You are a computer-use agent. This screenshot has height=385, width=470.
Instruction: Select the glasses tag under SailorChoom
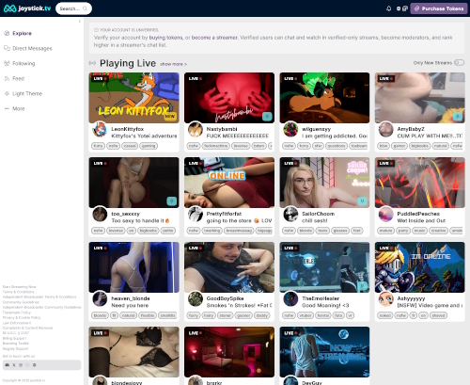tap(340, 231)
